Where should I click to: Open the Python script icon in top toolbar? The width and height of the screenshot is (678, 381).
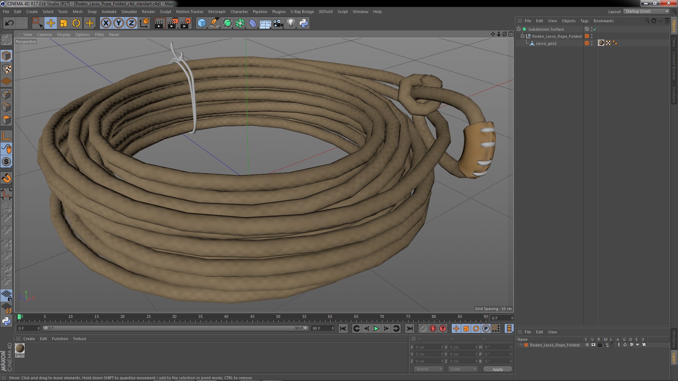(x=304, y=23)
